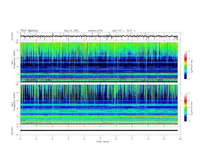Click the "ch.3(V)" axis label

click(12, 131)
